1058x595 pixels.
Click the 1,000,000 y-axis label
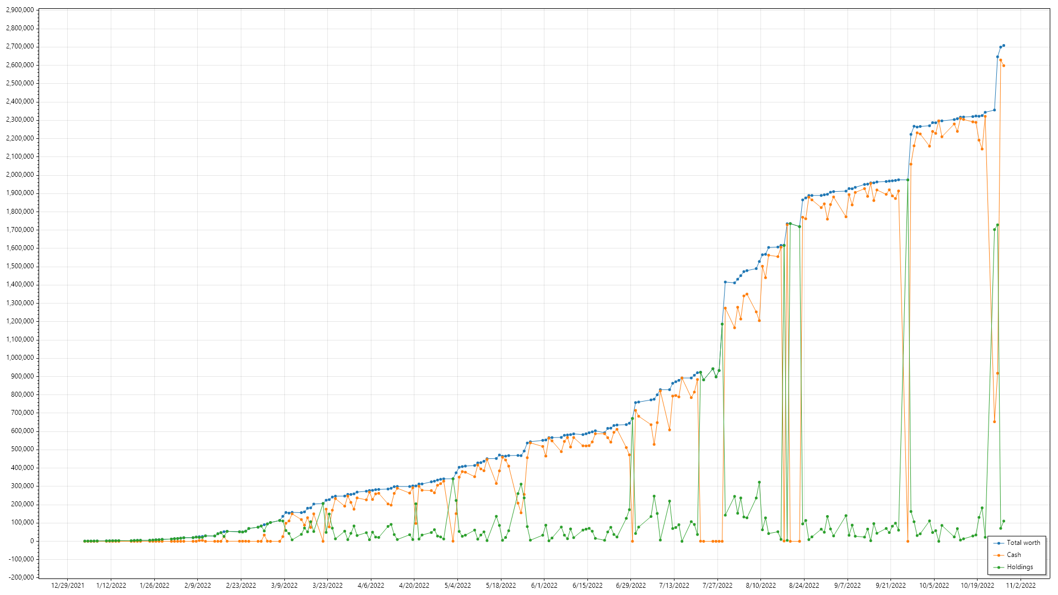(19, 358)
